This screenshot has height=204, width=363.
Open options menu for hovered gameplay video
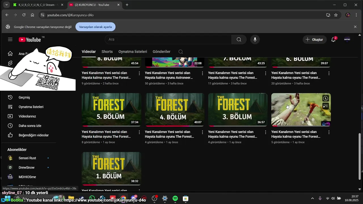329,132
